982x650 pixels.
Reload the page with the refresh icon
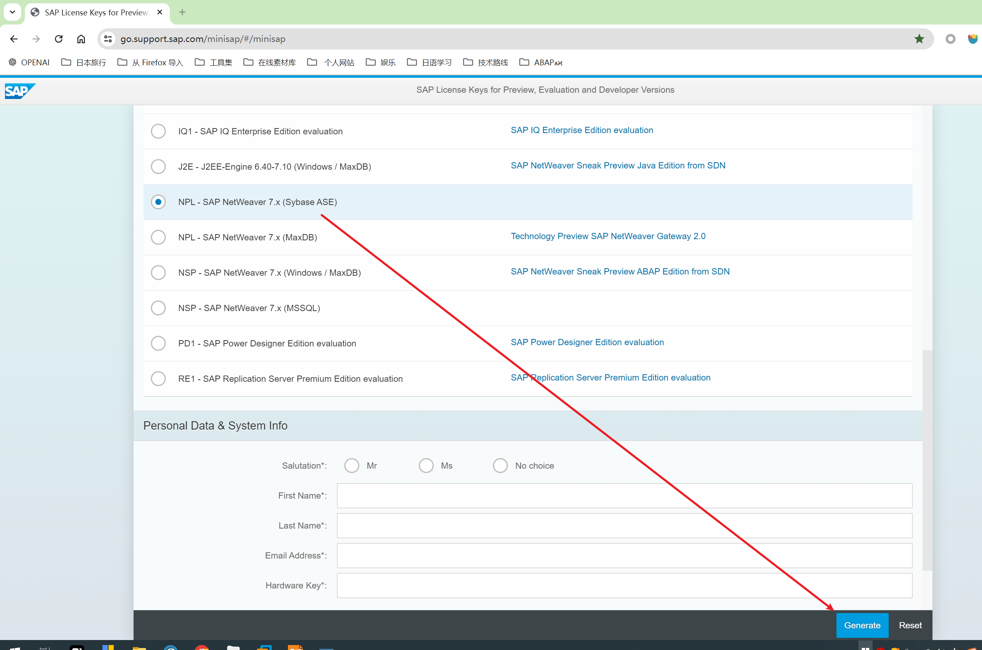tap(59, 39)
